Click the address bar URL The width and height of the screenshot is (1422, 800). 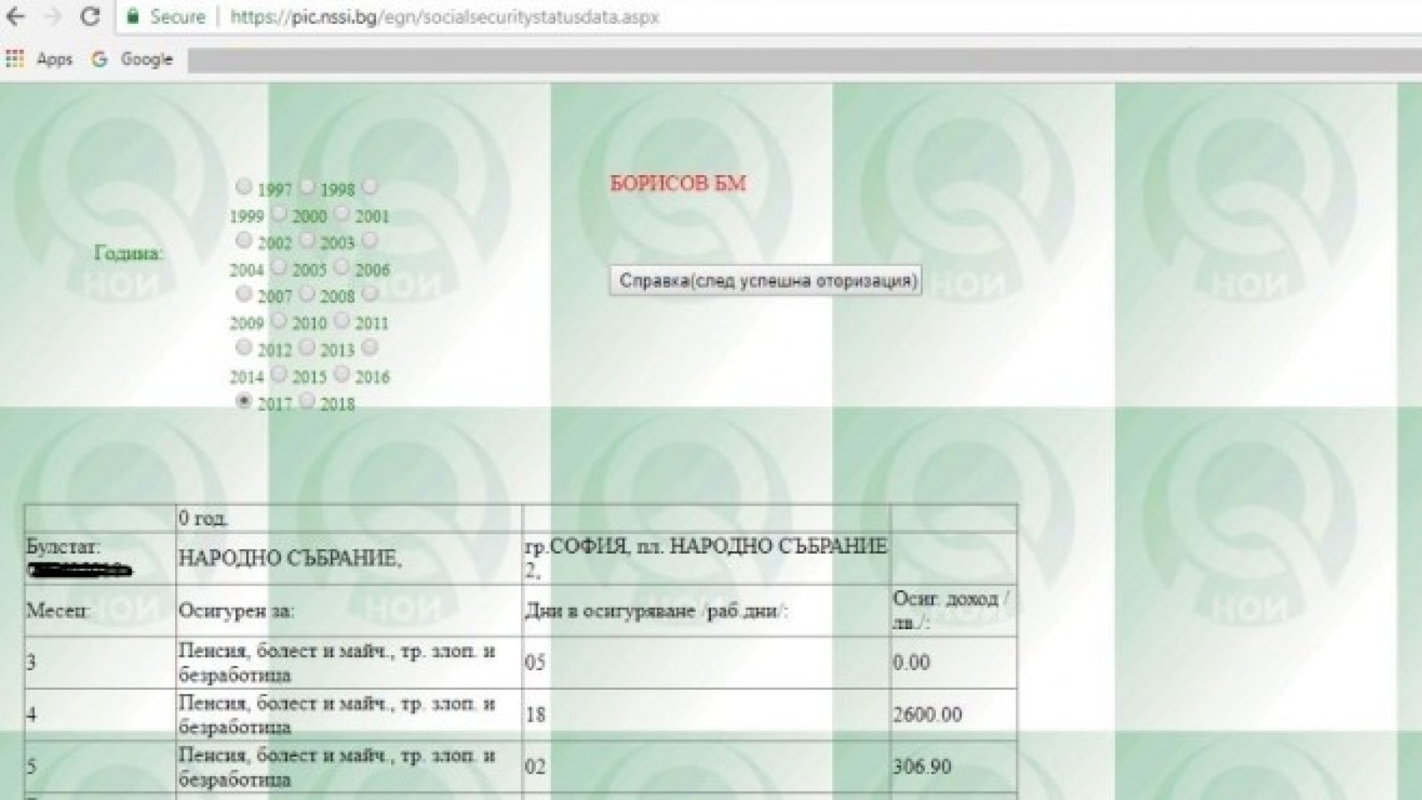(444, 17)
